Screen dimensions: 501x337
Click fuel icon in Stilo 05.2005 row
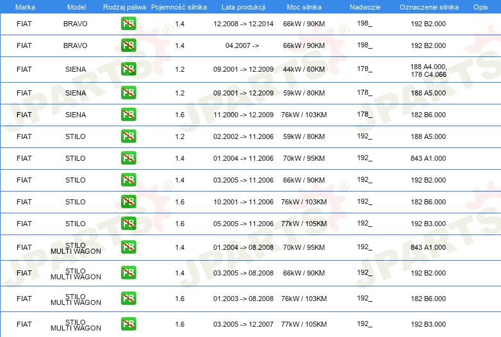(x=128, y=224)
